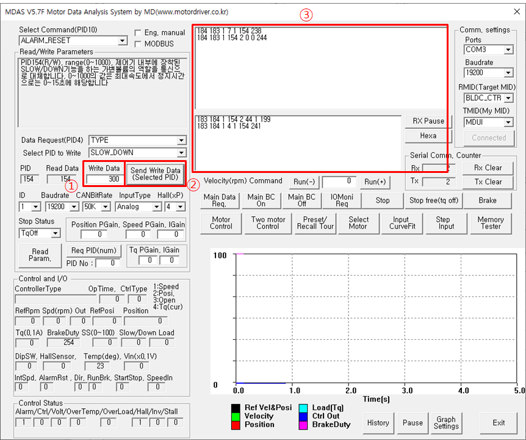The image size is (526, 440).
Task: Click the Read Param. button
Action: 40,255
